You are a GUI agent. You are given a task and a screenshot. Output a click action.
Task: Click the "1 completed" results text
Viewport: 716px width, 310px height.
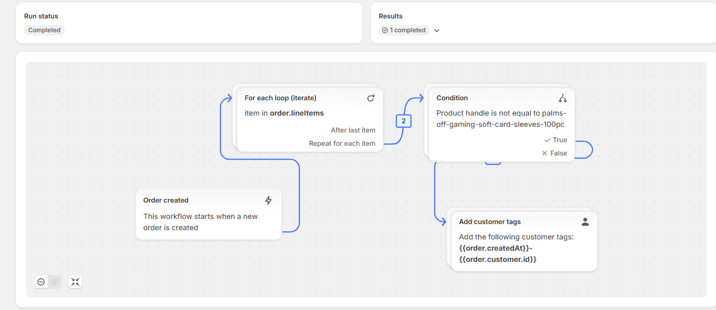(x=407, y=30)
